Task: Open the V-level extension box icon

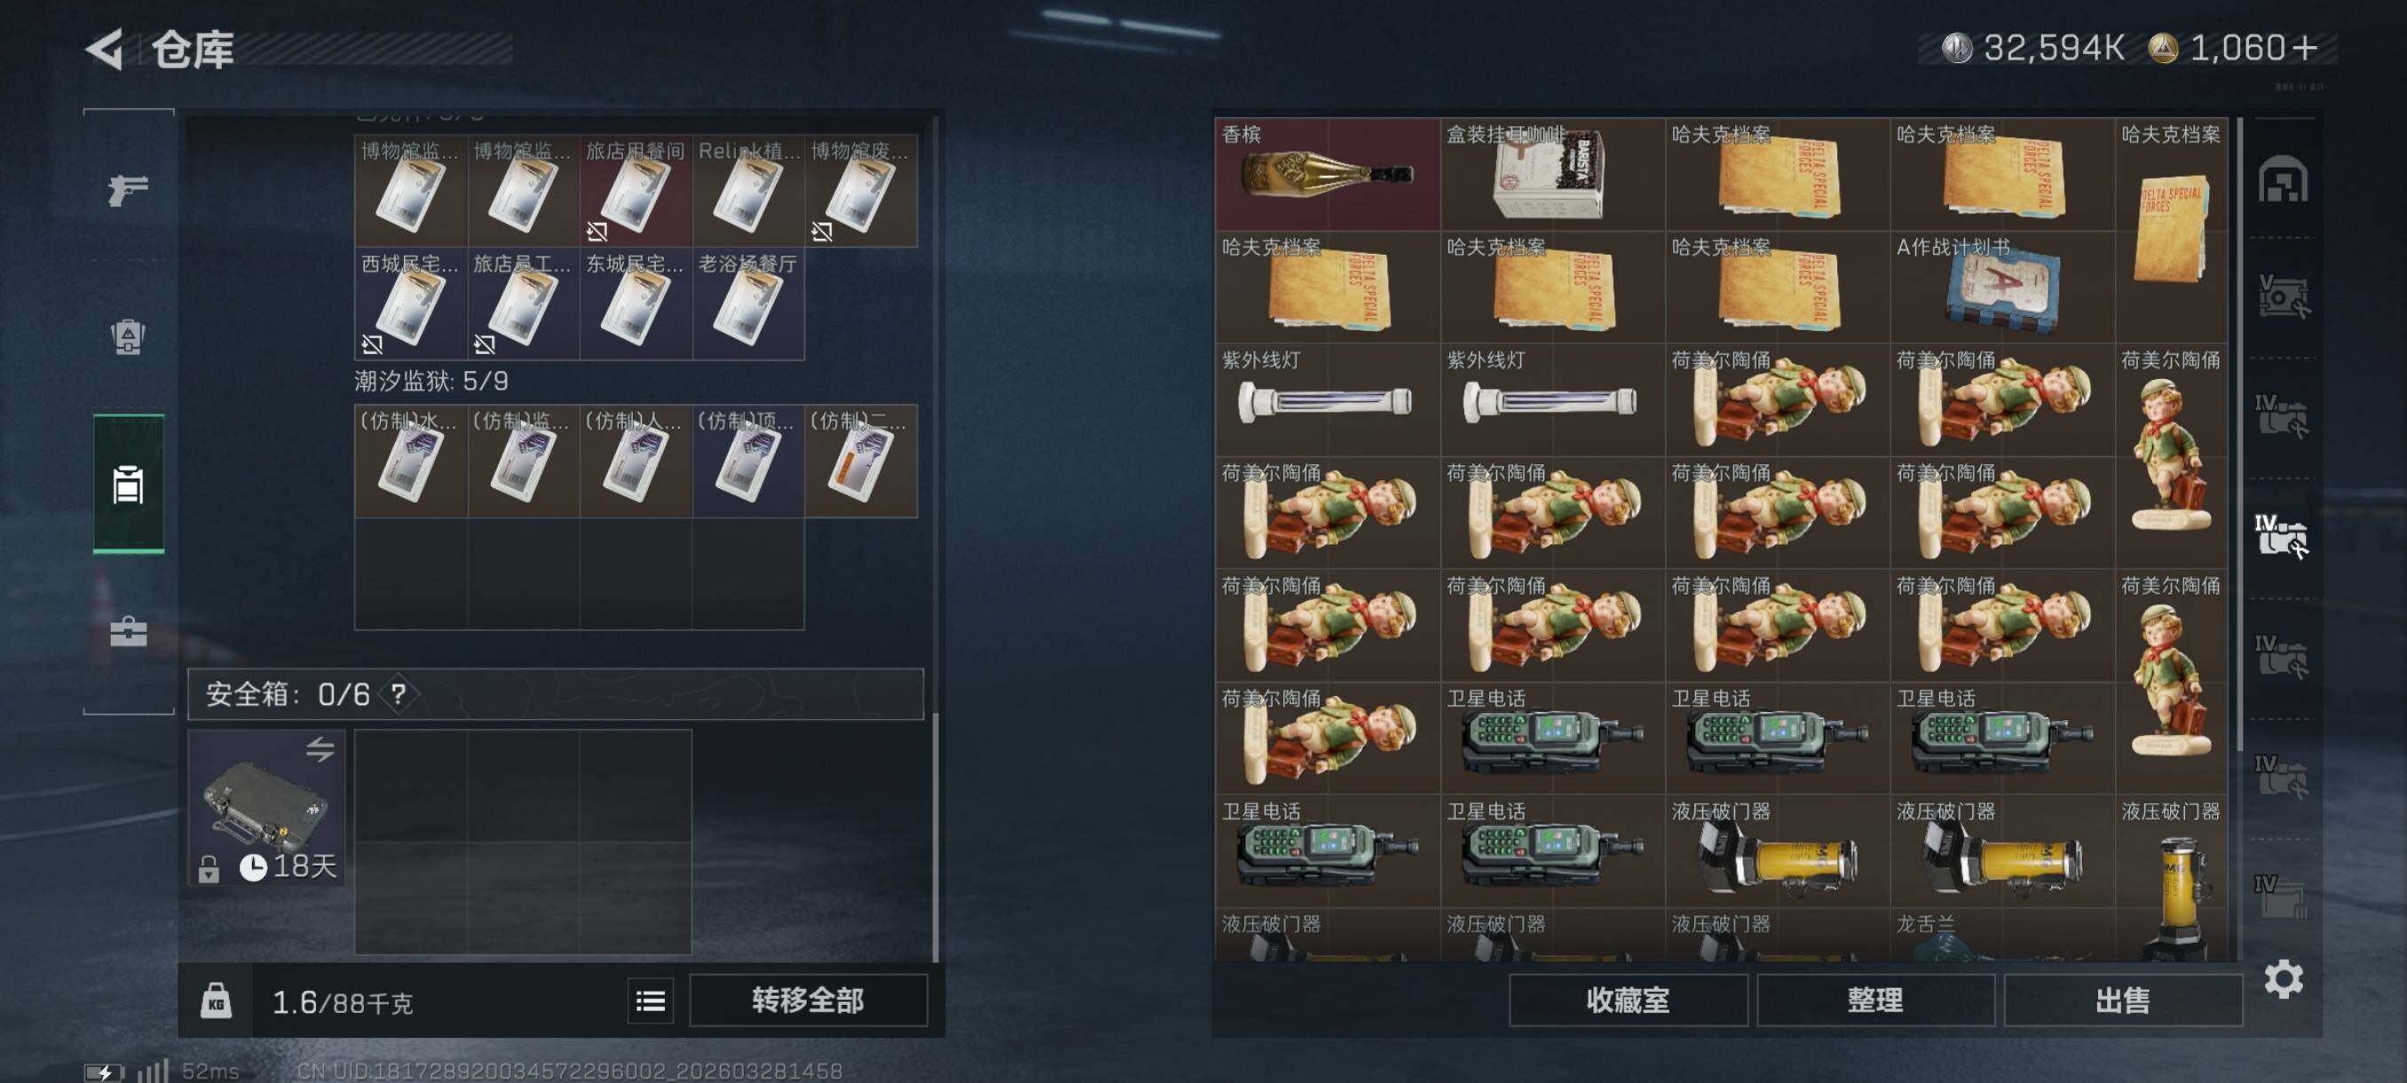Action: click(x=2283, y=296)
